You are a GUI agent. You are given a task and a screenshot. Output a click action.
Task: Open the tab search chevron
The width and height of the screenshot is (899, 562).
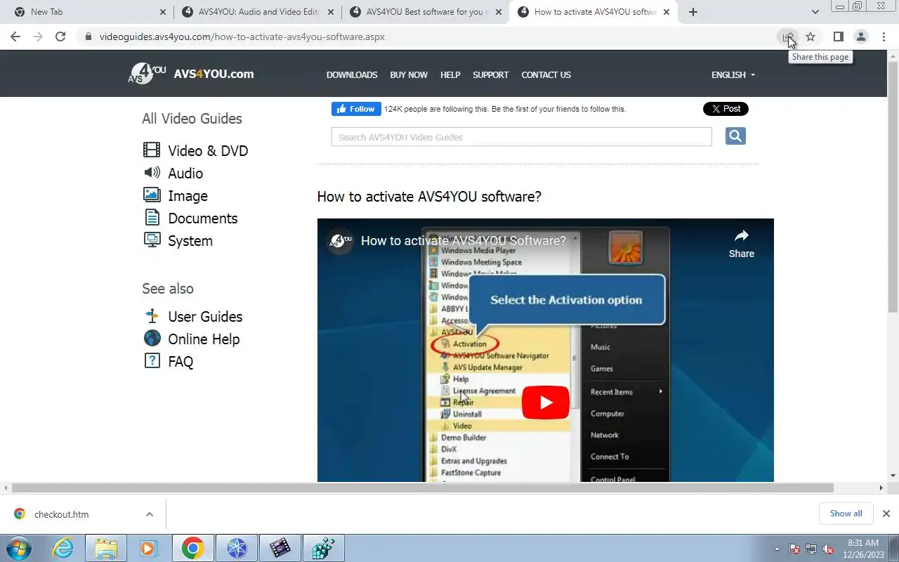point(815,12)
